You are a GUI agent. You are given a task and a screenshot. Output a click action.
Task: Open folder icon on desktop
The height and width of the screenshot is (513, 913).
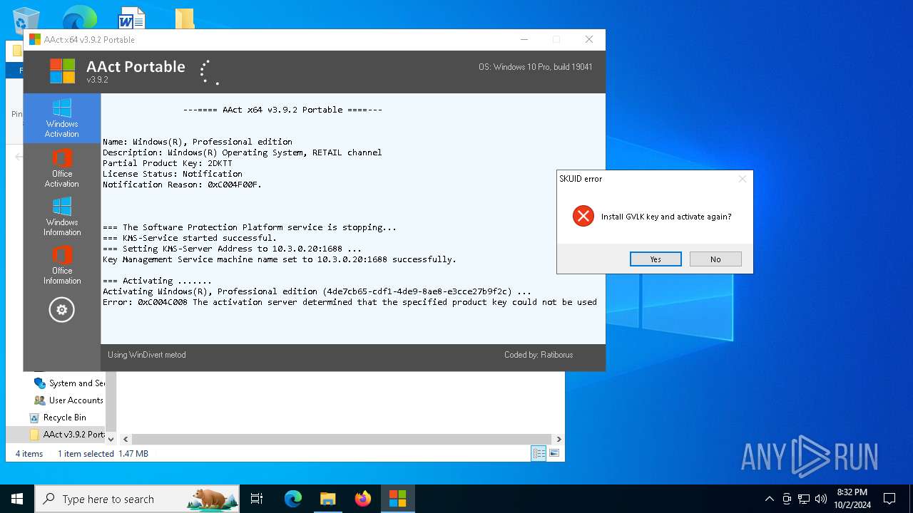185,19
